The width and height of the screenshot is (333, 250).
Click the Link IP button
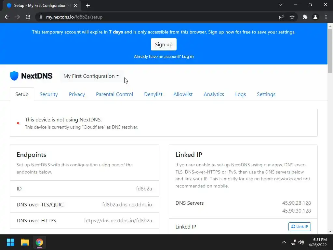pos(300,227)
